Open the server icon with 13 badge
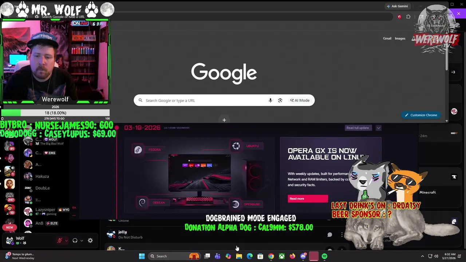Image resolution: width=466 pixels, height=262 pixels. [x=9, y=209]
